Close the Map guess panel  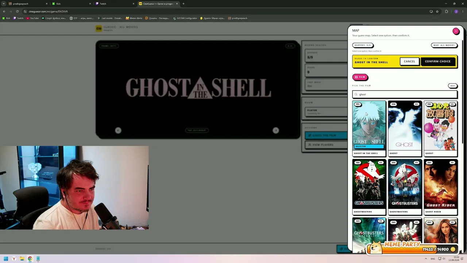(x=456, y=31)
